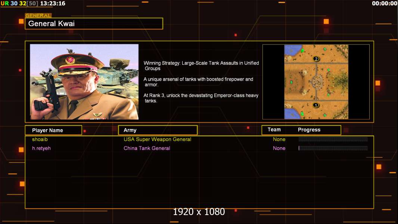Click China Tank General army entry

click(147, 148)
